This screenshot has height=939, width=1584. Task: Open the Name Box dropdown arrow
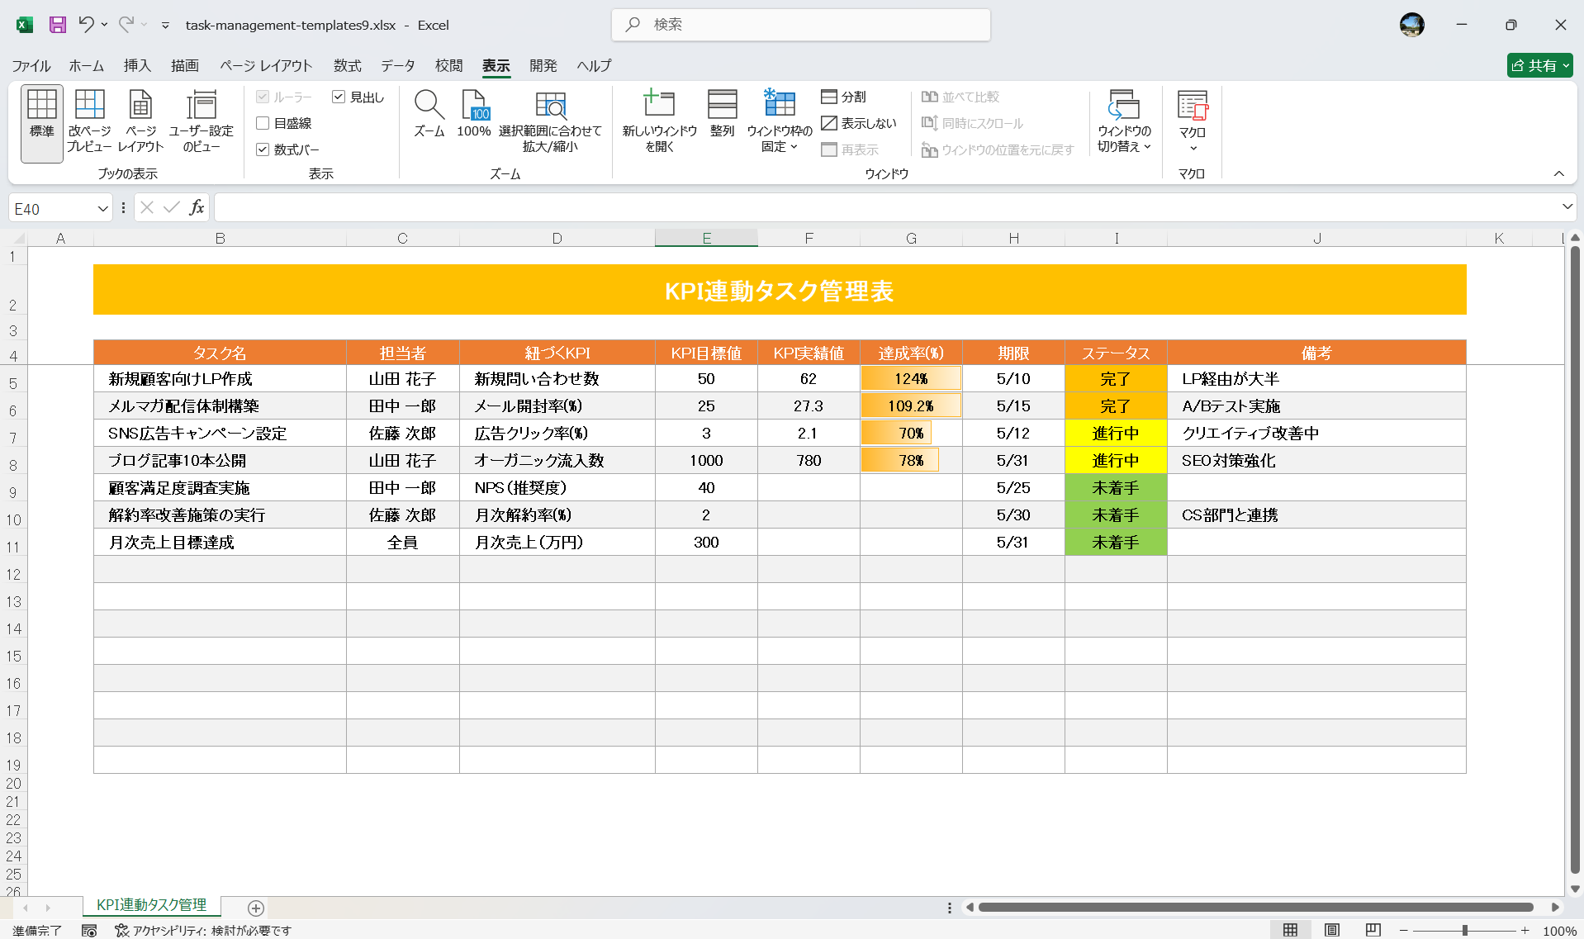tap(102, 209)
